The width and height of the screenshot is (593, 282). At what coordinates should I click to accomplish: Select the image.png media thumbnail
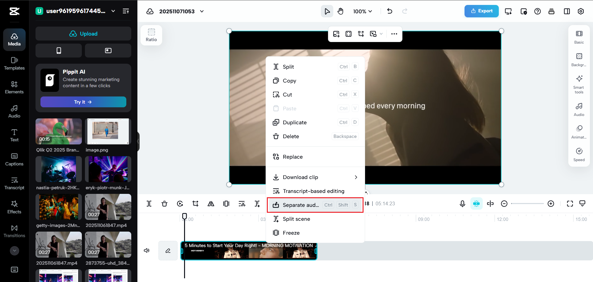pyautogui.click(x=108, y=131)
